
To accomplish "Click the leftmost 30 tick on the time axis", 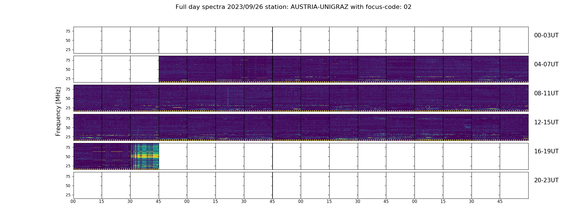I will (x=130, y=202).
